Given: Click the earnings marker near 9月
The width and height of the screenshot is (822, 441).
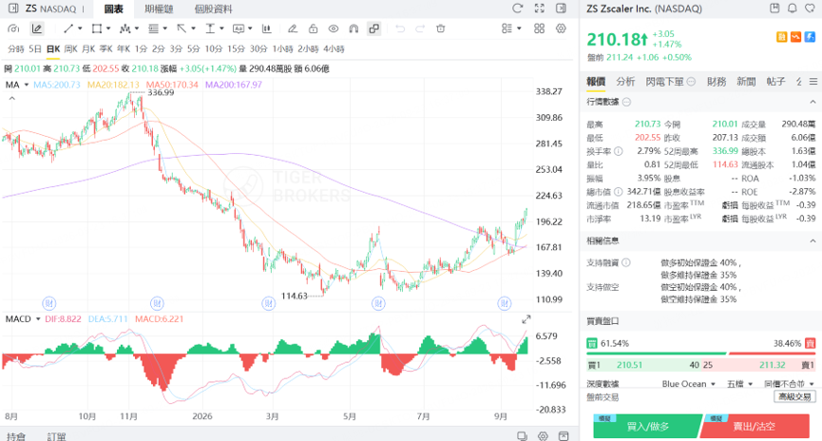Looking at the screenshot, I should (x=505, y=303).
